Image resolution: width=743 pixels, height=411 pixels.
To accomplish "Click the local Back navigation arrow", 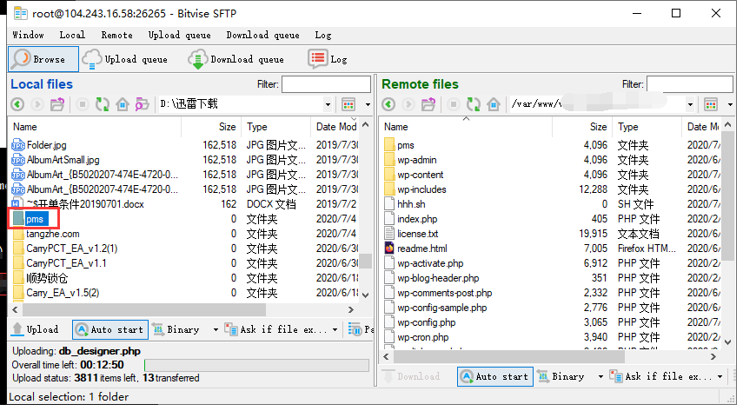I will coord(17,104).
